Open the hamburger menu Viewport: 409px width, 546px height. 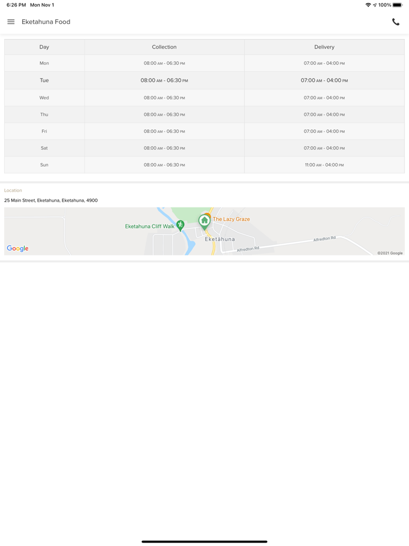11,22
